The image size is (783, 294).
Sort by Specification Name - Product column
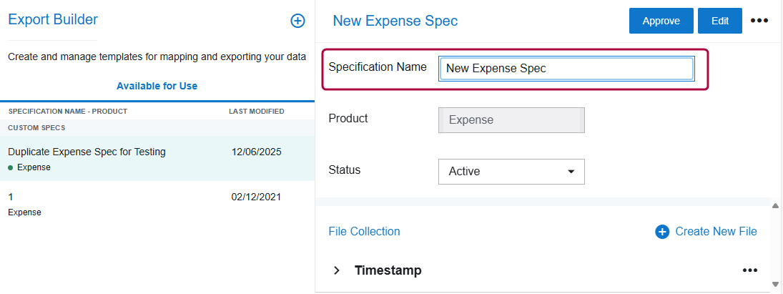[x=68, y=112]
